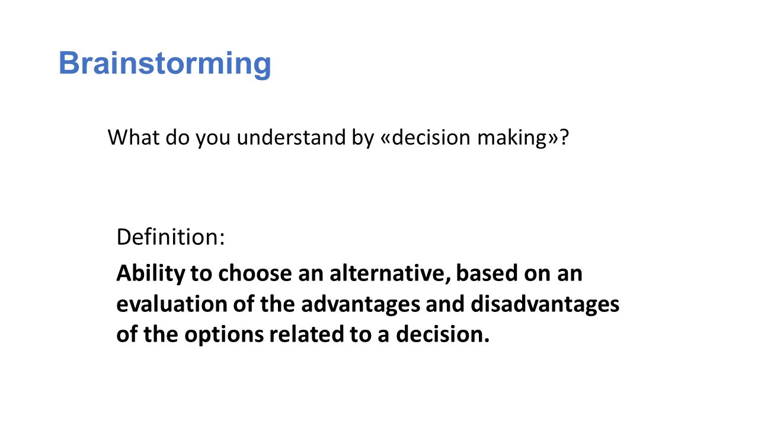Click the Brainstorming slide title
This screenshot has width=758, height=427.
coord(165,63)
